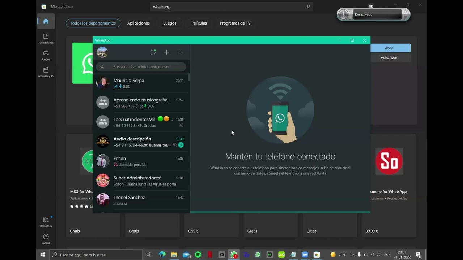Go to Microsoft Store Home
Viewport: 463px width, 260px height.
(46, 21)
